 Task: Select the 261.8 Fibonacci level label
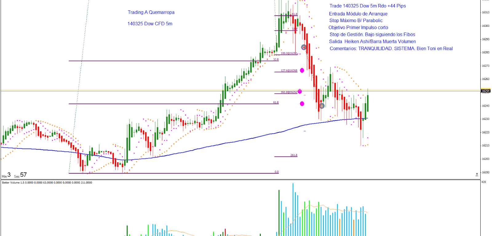point(294,155)
